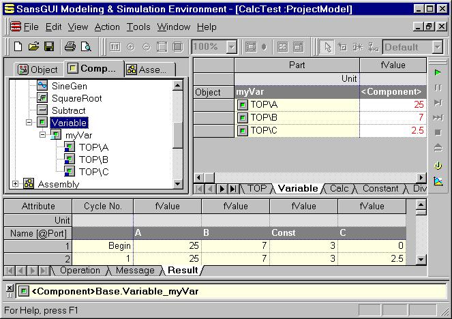Click the Print icon
The height and width of the screenshot is (319, 452).
point(70,47)
